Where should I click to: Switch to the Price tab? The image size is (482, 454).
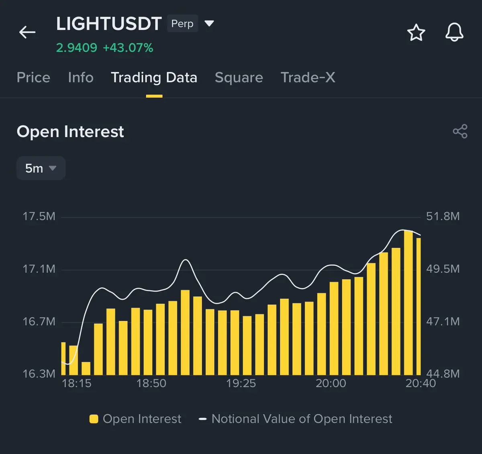click(x=33, y=77)
